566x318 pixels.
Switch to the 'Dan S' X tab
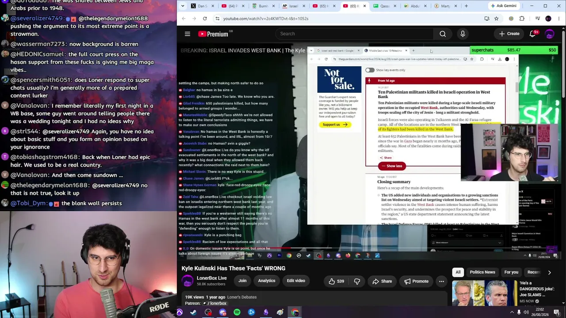coord(203,6)
